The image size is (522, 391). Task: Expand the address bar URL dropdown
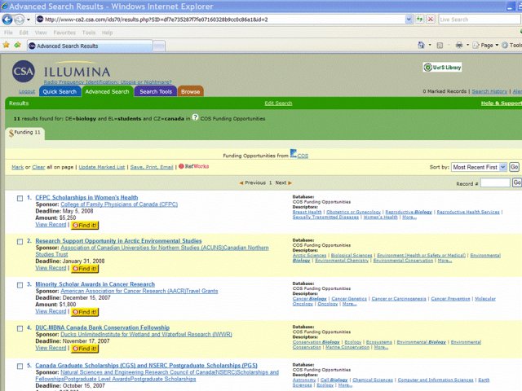coord(409,20)
